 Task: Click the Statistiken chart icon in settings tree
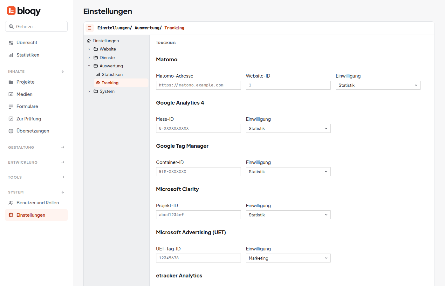coord(98,74)
